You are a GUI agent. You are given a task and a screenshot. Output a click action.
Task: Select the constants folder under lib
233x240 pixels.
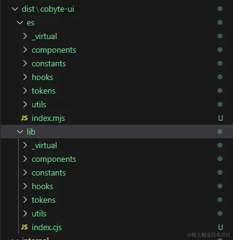click(48, 173)
